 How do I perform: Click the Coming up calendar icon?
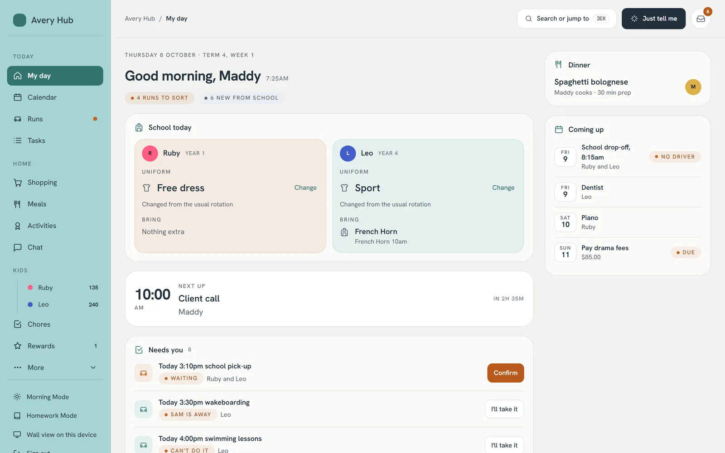pos(559,130)
